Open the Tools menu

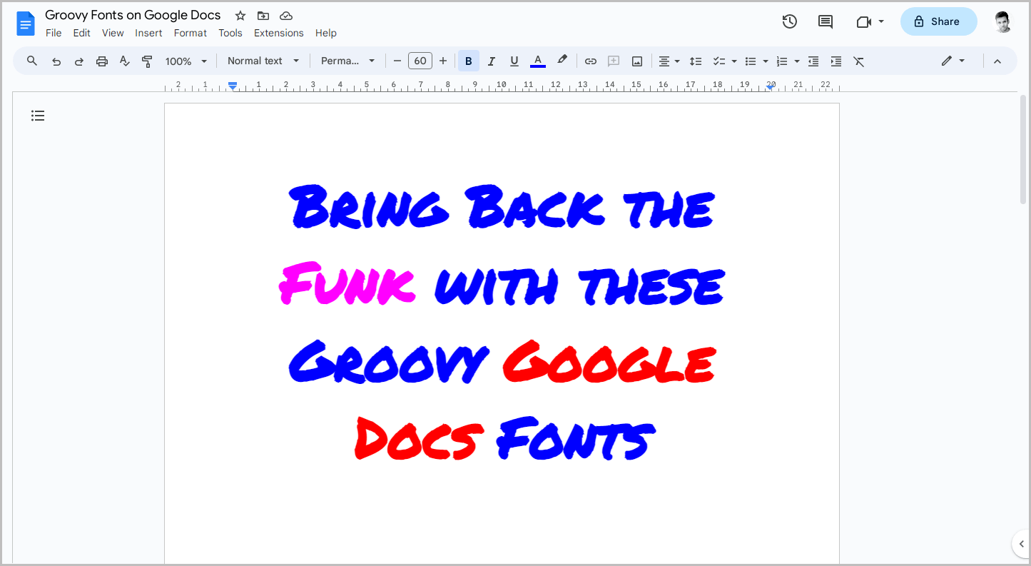230,33
